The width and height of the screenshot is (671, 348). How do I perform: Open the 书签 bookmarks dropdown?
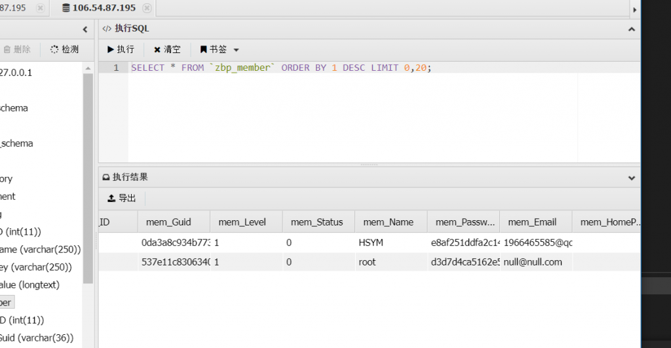click(220, 49)
